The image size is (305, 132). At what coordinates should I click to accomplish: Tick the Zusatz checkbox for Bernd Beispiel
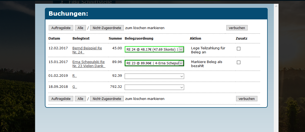tap(238, 48)
